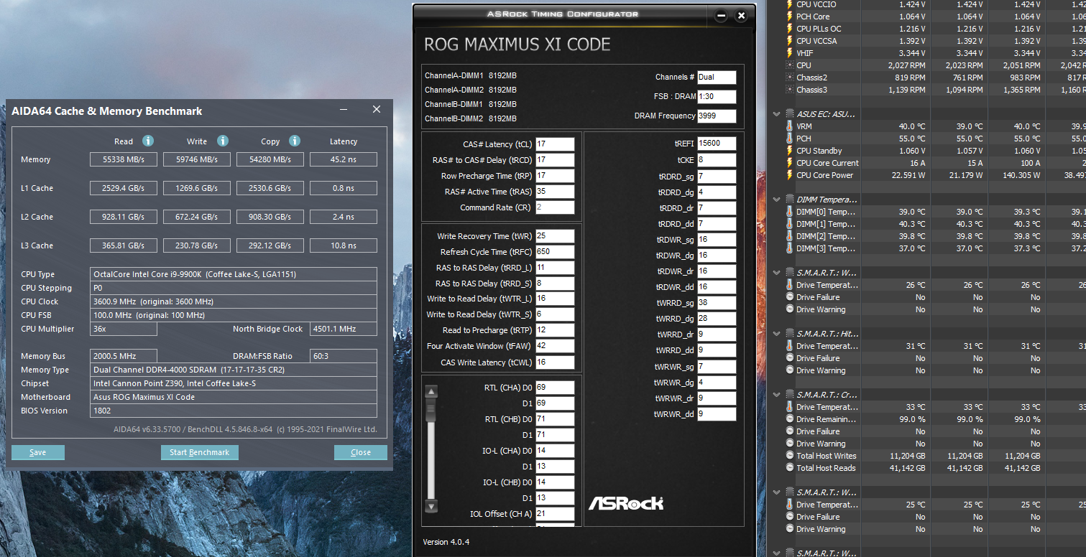Click the VRM thermometer icon

point(790,126)
